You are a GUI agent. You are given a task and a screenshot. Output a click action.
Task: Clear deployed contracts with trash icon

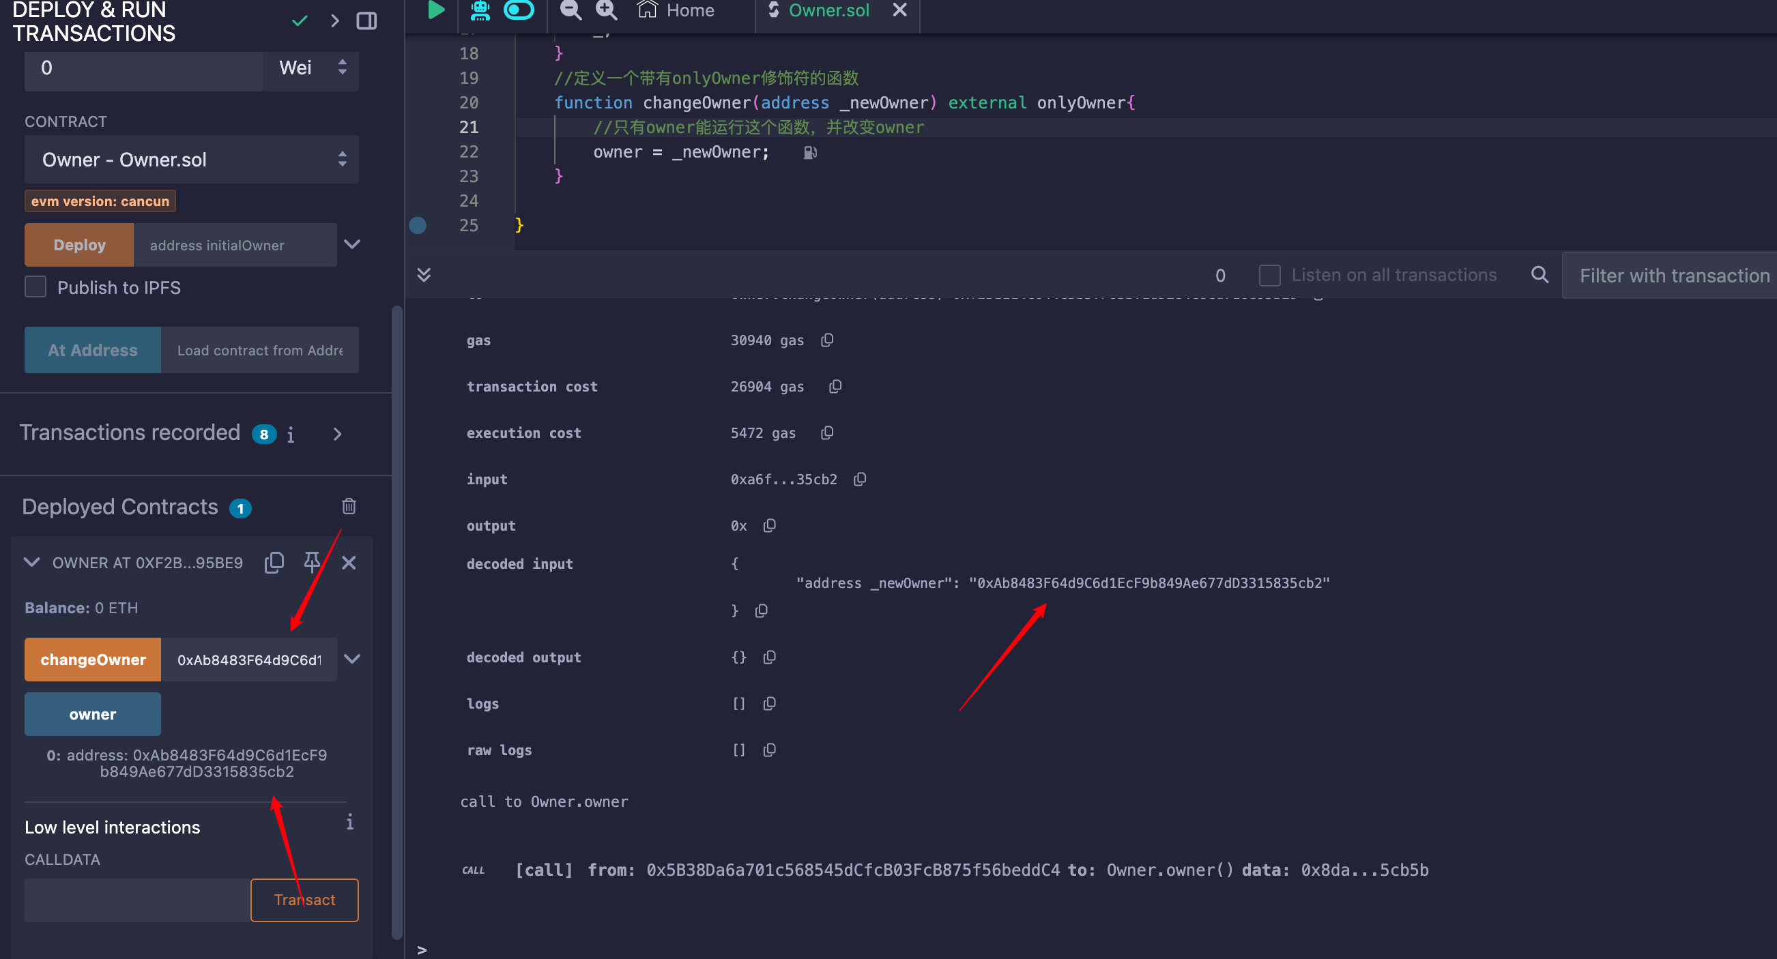tap(349, 506)
